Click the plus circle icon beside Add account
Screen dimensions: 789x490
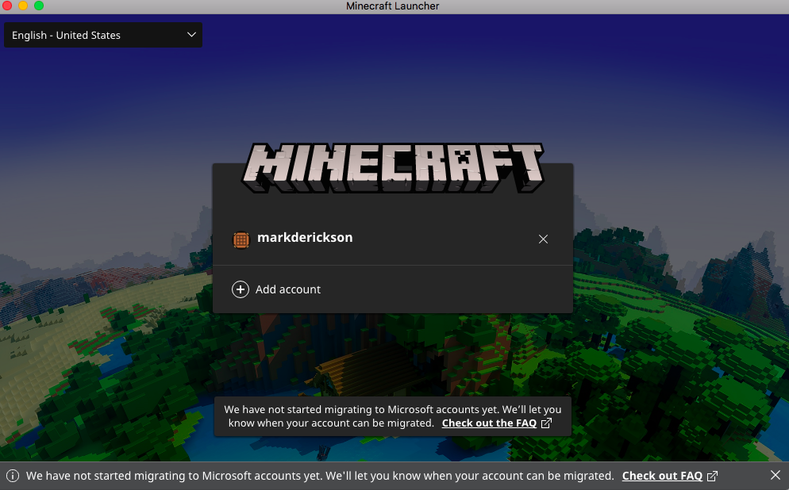pos(241,289)
